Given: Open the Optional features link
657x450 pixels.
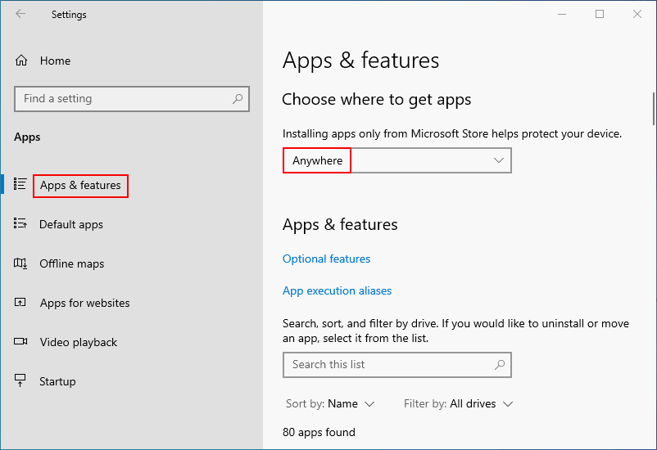Looking at the screenshot, I should coord(326,259).
